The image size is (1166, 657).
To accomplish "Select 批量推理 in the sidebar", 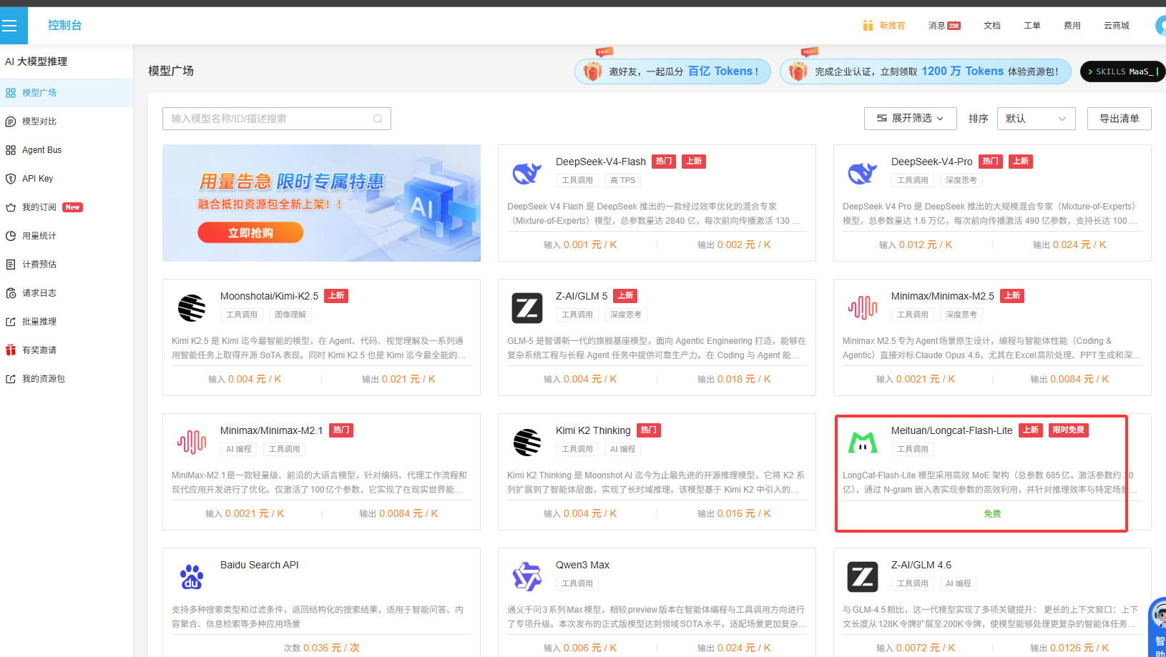I will [x=67, y=322].
